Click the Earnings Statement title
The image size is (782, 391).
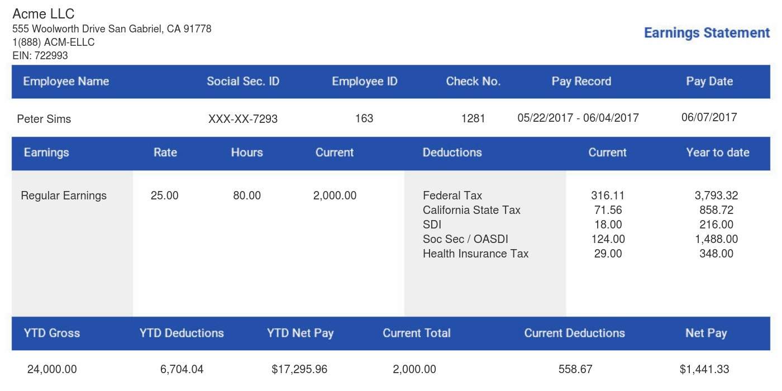coord(706,33)
